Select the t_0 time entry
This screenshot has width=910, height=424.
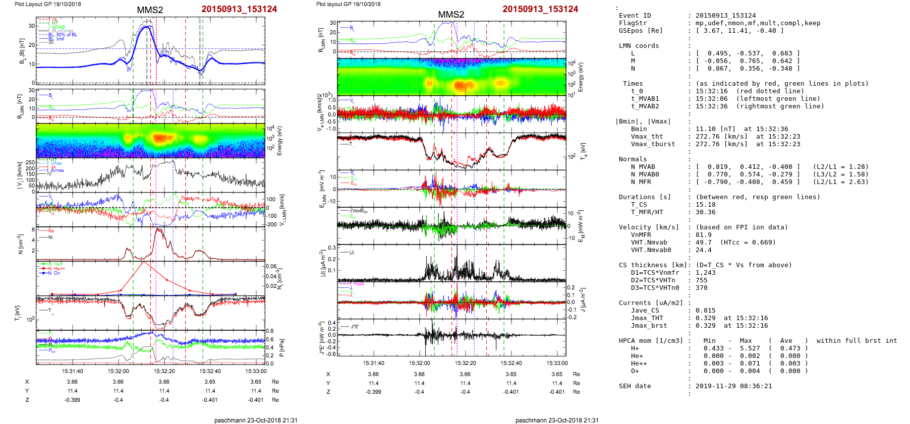pos(637,91)
